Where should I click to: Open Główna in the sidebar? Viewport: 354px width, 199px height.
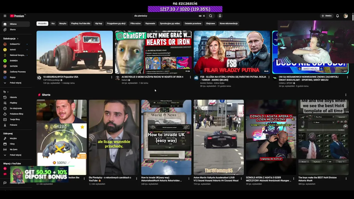(x=15, y=24)
